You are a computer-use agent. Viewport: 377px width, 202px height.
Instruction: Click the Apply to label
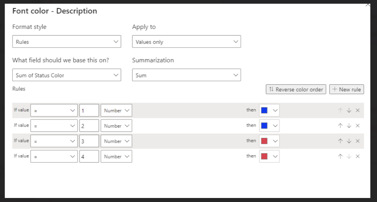pyautogui.click(x=144, y=27)
